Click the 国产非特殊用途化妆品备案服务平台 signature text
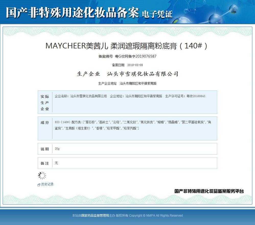Viewport: 255px width, 225px height. tap(209, 191)
